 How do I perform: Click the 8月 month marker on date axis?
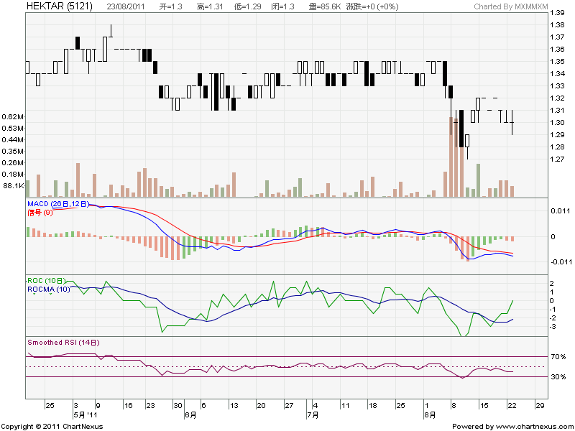point(430,414)
